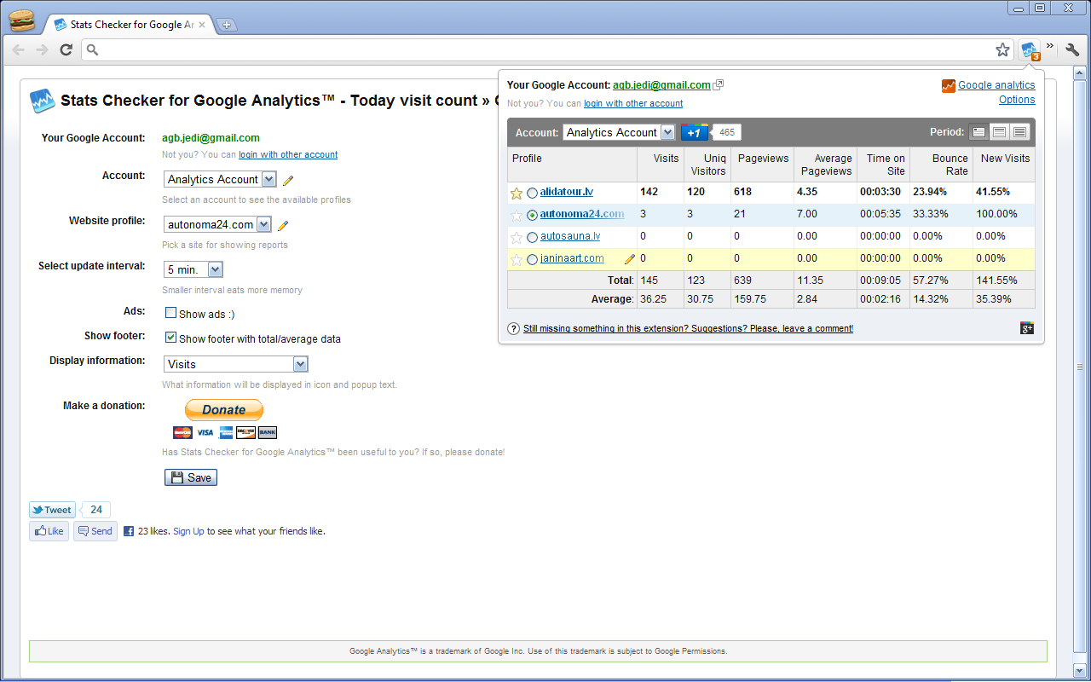Image resolution: width=1091 pixels, height=682 pixels.
Task: Click agb.jedi@gmail.com link in popup
Action: (x=661, y=84)
